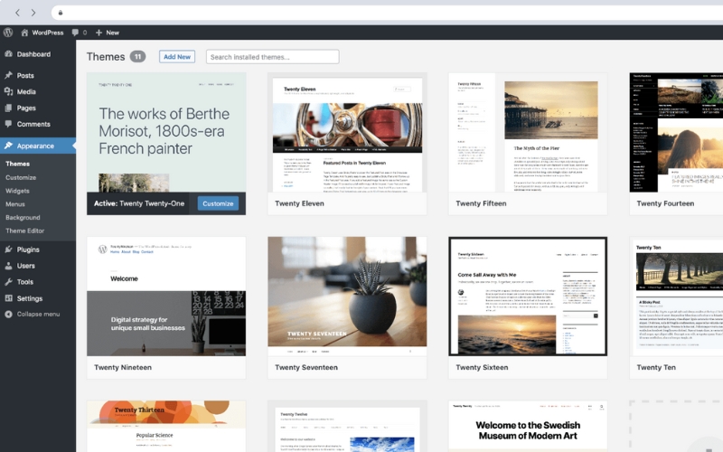The image size is (723, 452).
Task: Click the Twenty Seventeen theme name label
Action: click(306, 368)
